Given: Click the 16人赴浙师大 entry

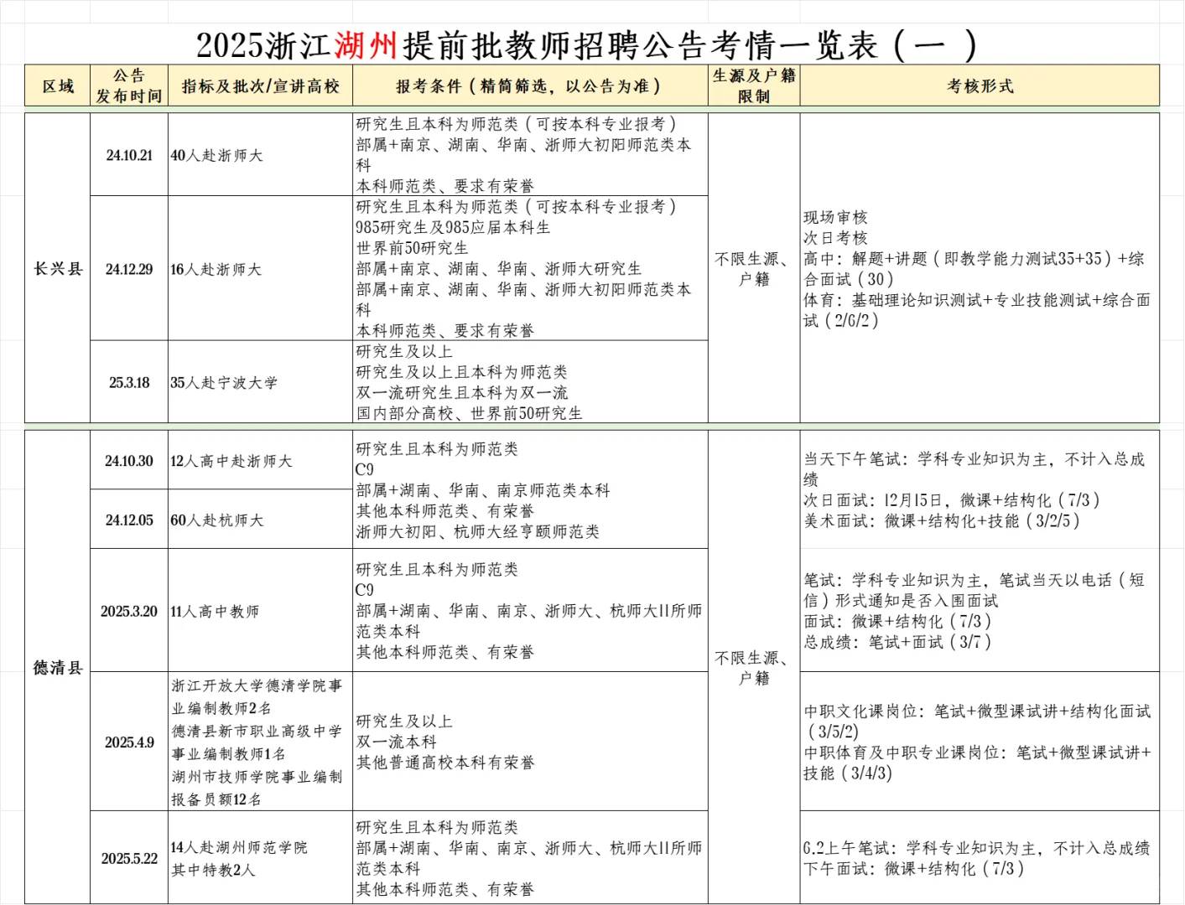Looking at the screenshot, I should 218,269.
